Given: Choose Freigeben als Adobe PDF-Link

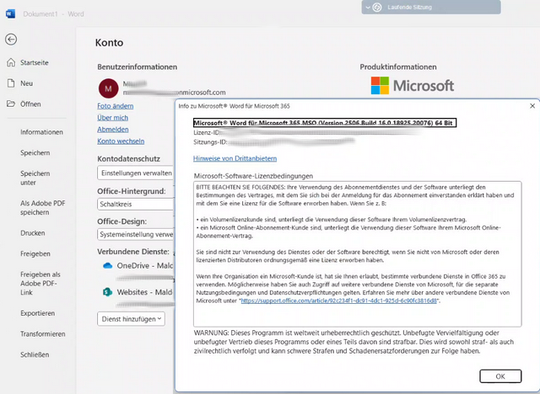Looking at the screenshot, I should click(40, 284).
